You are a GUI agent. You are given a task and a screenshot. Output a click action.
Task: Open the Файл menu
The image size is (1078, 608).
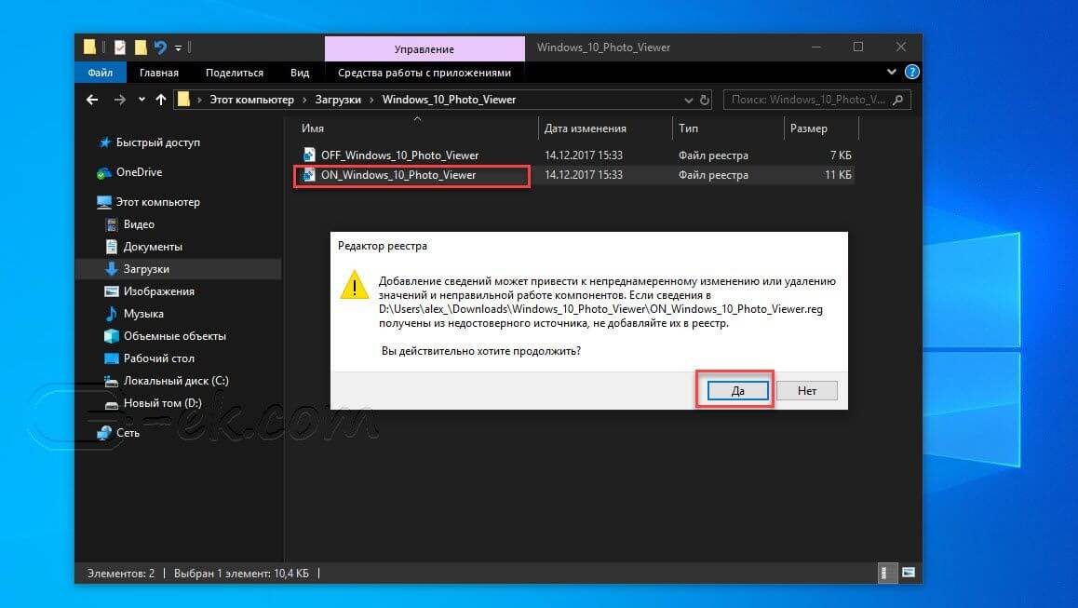(100, 72)
